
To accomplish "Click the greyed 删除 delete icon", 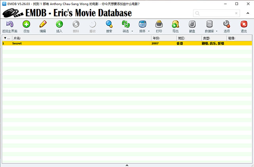I will point(76,24).
